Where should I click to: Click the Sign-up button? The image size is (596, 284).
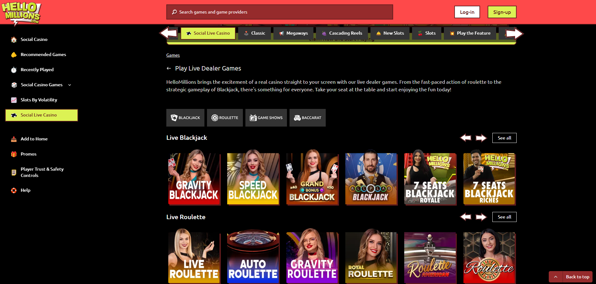502,12
